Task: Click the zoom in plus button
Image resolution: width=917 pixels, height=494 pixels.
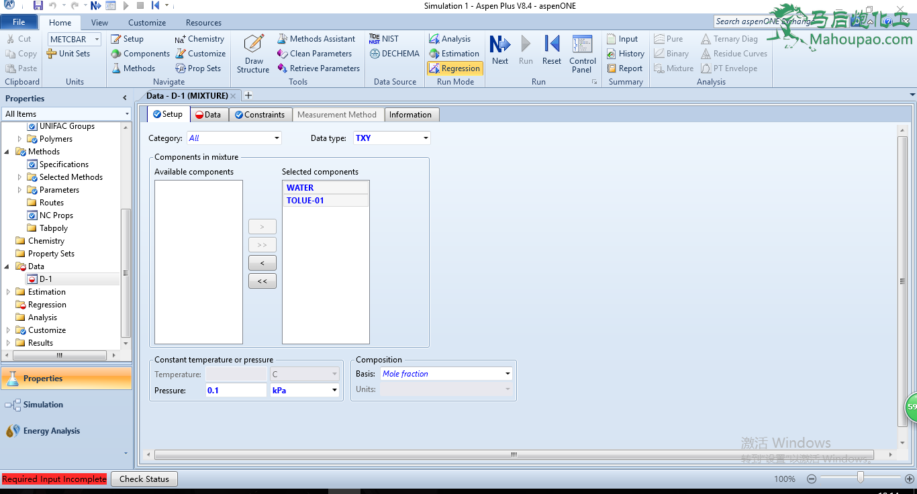Action: pos(910,479)
